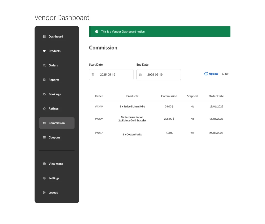Click the Start Date label
The image size is (265, 224).
pos(96,65)
